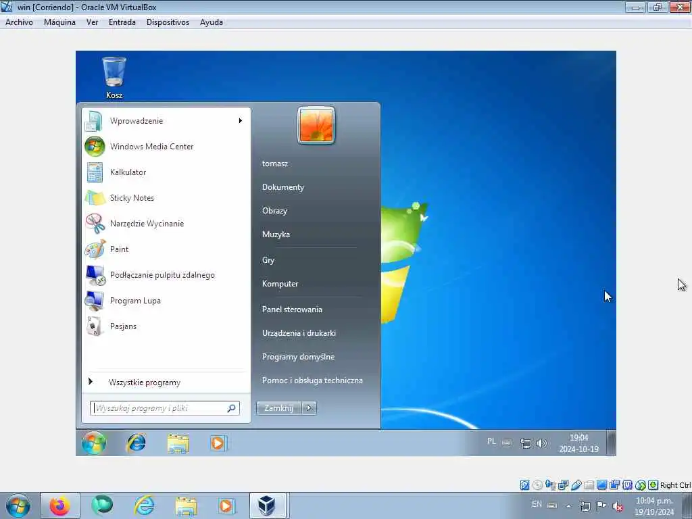Open the tomasz user folder link
The width and height of the screenshot is (692, 519).
275,164
